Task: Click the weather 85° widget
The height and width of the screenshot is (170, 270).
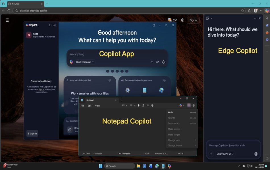Action: coord(173,20)
